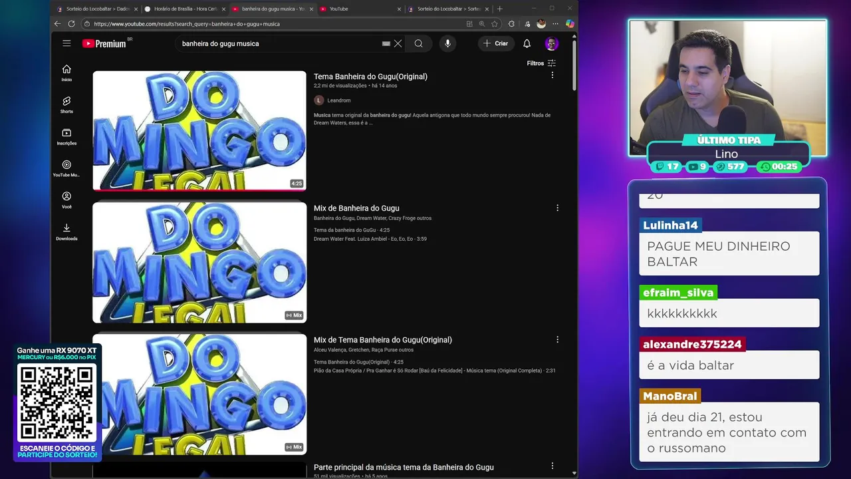This screenshot has width=851, height=479.
Task: Click the browser address bar URL
Action: (x=187, y=24)
